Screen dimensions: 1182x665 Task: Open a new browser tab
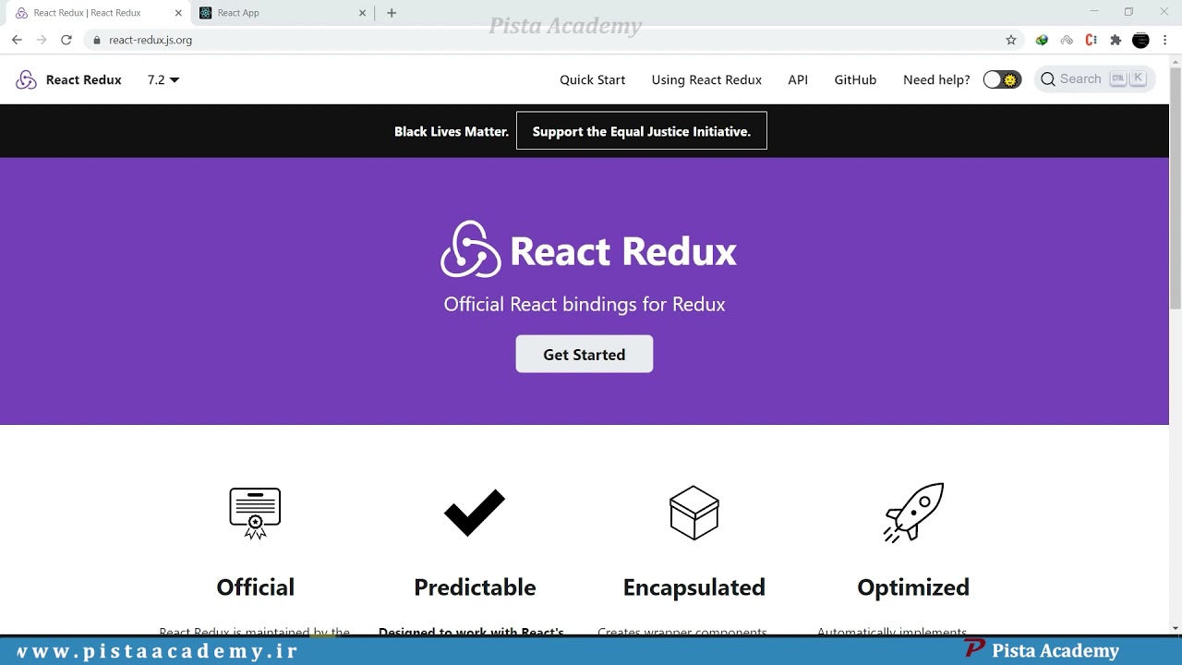tap(392, 13)
